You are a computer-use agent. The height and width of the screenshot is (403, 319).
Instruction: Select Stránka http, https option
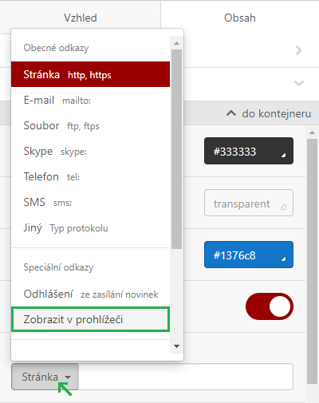pos(90,74)
